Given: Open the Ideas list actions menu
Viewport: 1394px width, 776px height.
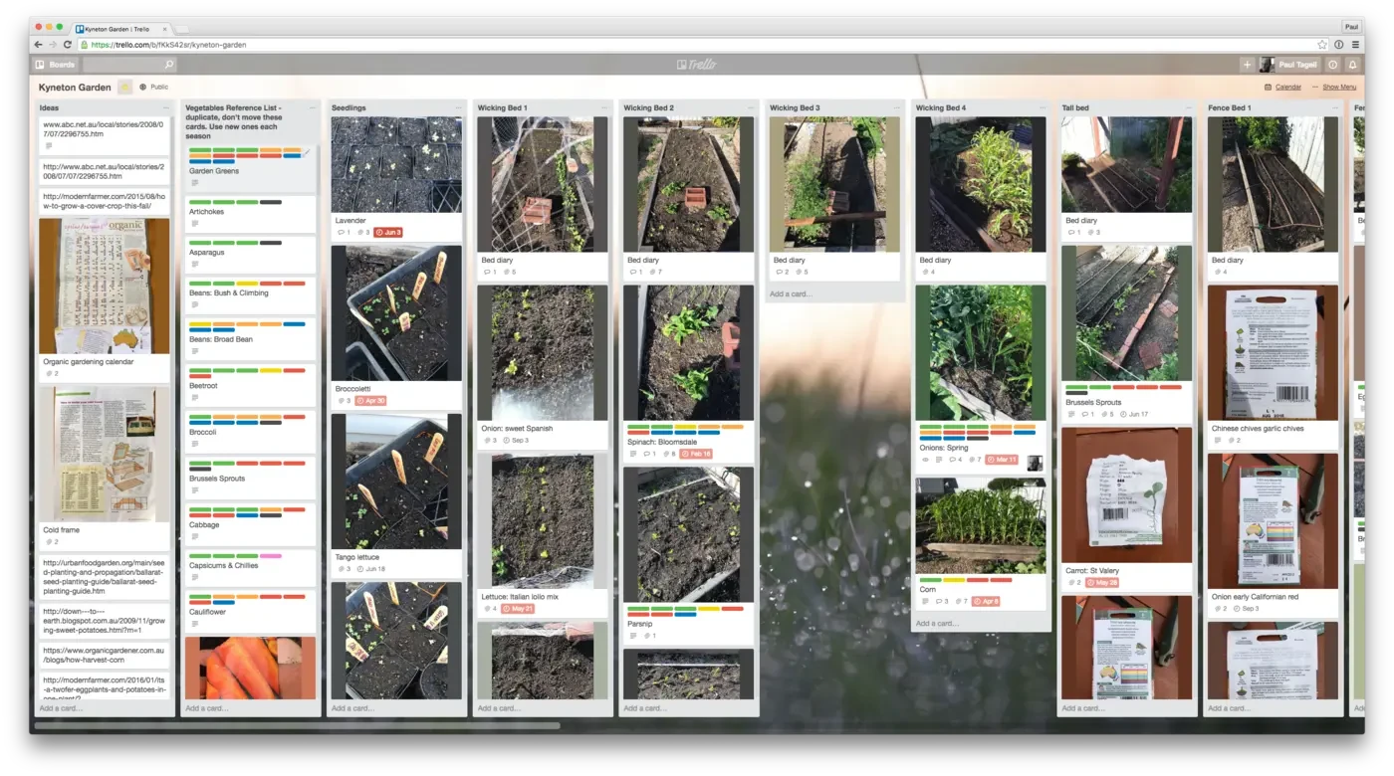Looking at the screenshot, I should (166, 107).
